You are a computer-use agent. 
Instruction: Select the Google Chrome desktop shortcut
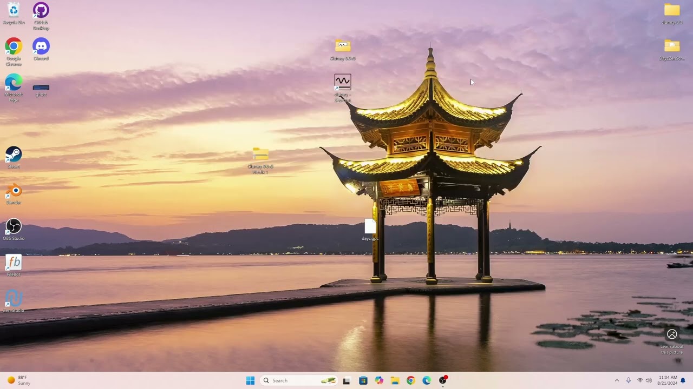(x=14, y=51)
